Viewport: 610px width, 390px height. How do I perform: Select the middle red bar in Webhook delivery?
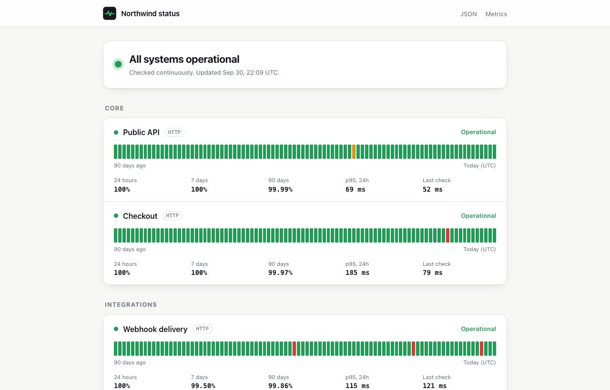coord(414,349)
